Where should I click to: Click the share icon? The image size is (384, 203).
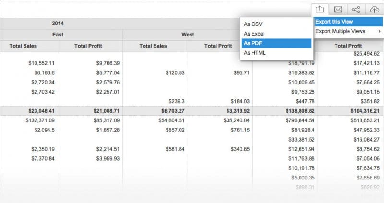[x=356, y=9]
